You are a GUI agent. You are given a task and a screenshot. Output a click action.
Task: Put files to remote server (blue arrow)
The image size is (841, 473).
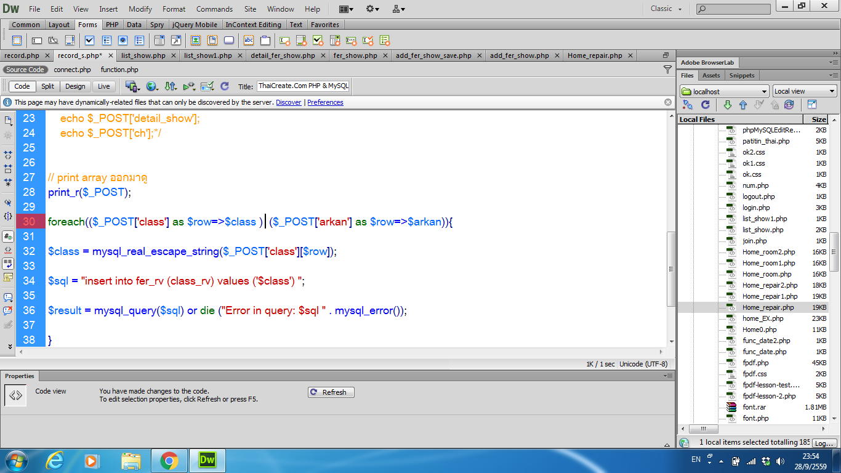point(742,105)
